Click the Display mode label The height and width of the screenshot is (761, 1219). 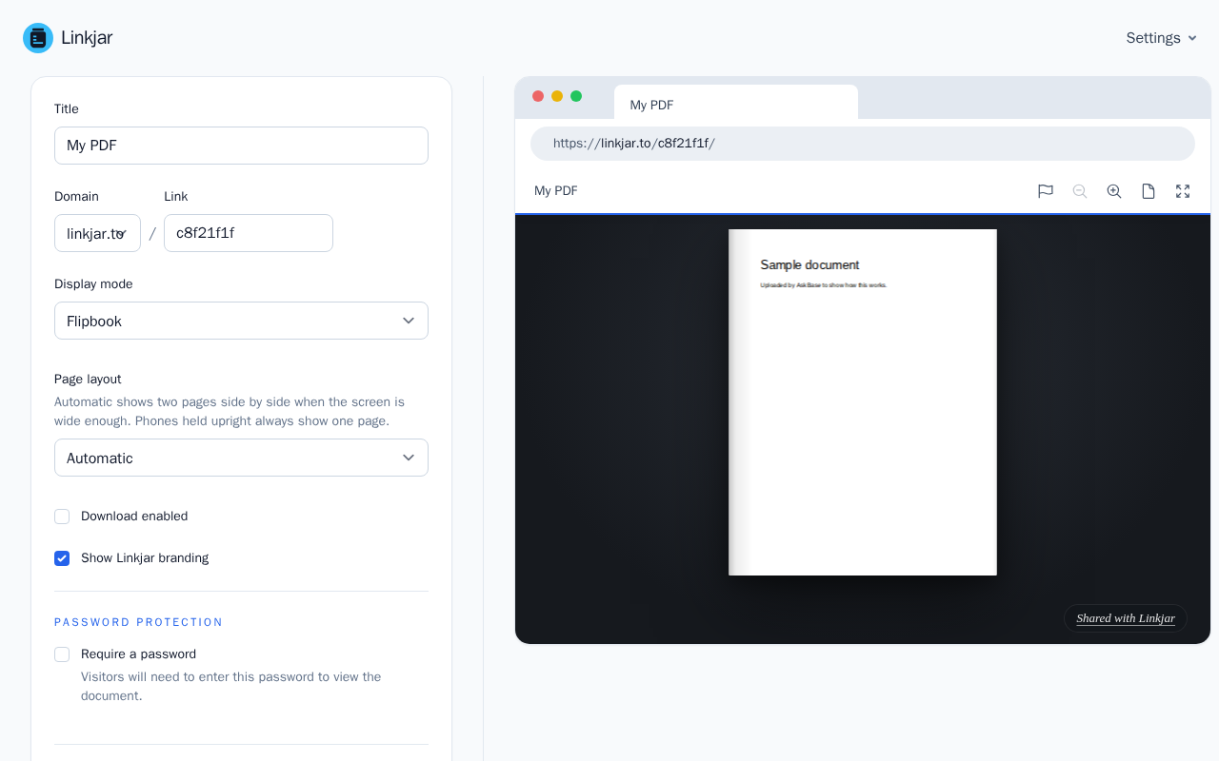coord(93,284)
